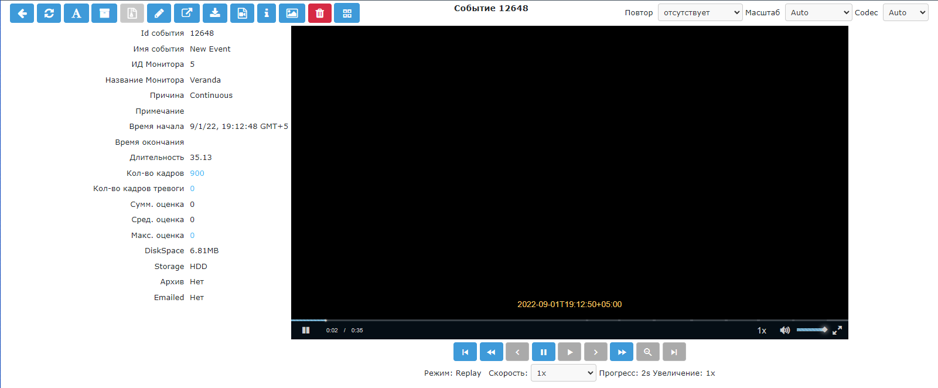The width and height of the screenshot is (938, 388).
Task: Click the greyed-out unarchive file icon
Action: point(132,13)
